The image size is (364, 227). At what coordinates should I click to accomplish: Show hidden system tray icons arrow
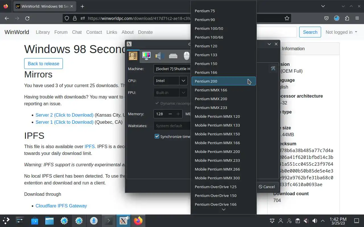click(x=323, y=221)
